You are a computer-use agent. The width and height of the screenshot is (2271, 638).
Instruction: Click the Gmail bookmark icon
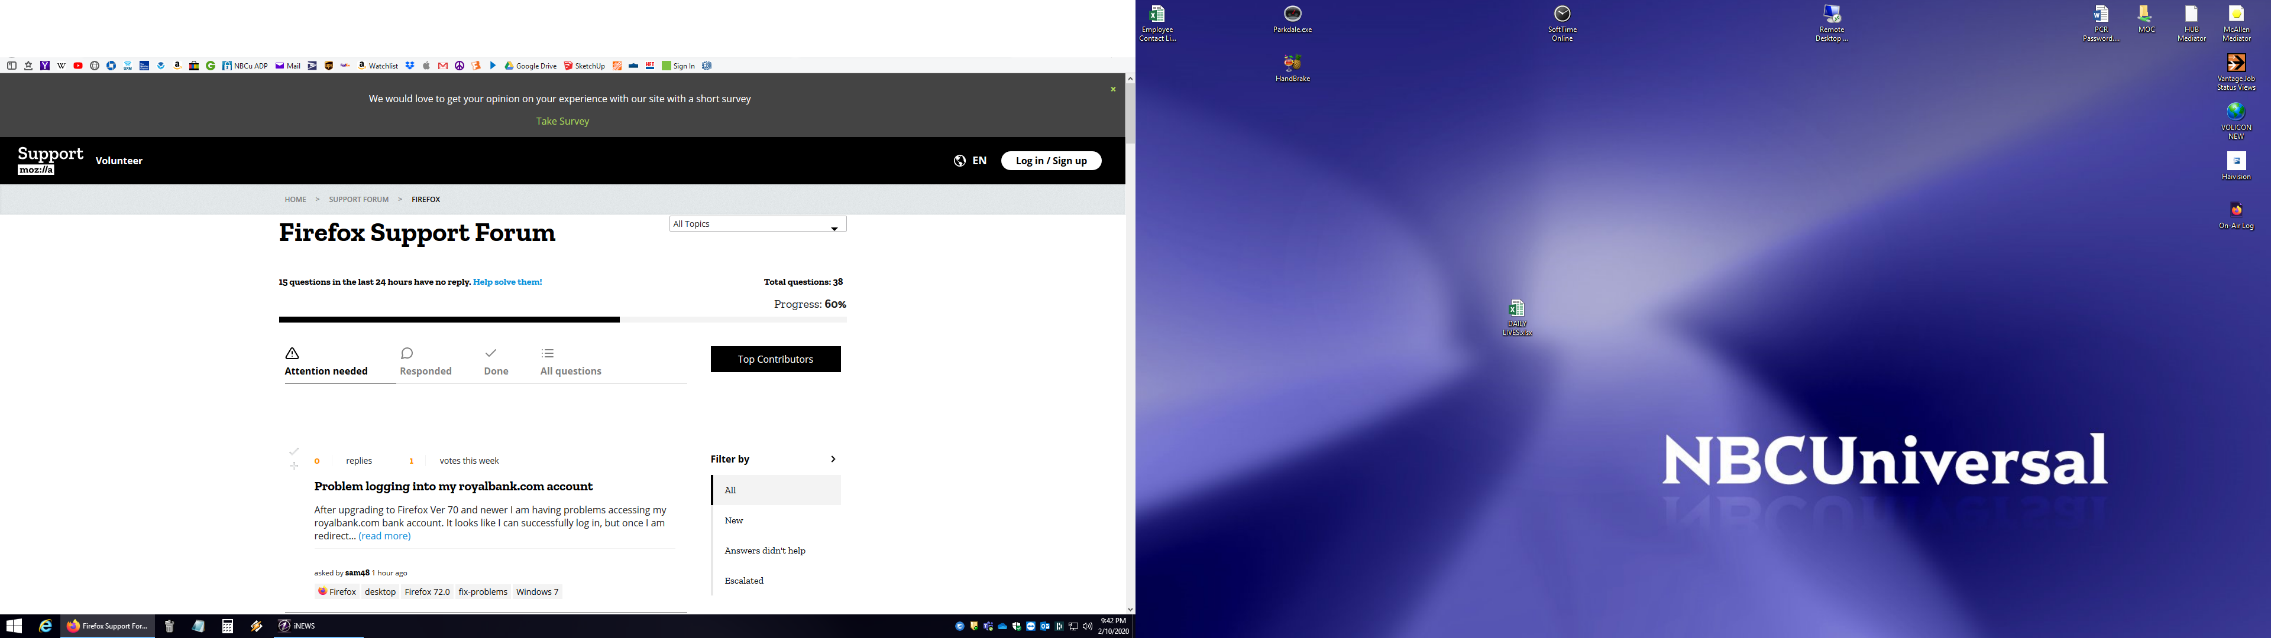pos(444,66)
